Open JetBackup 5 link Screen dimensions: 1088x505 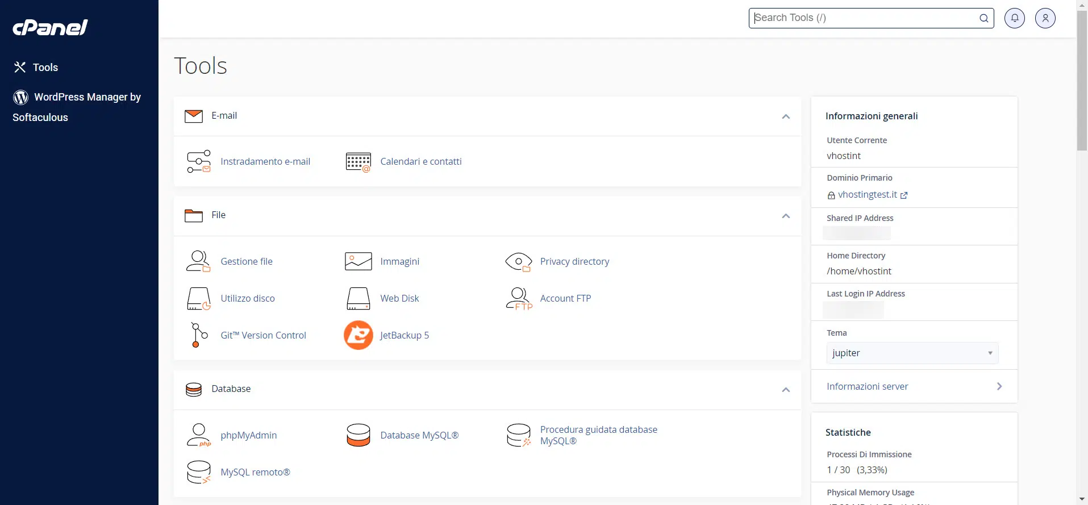(x=405, y=335)
